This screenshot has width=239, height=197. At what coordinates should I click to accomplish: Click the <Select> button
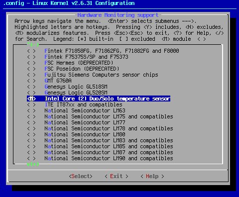tap(81, 176)
